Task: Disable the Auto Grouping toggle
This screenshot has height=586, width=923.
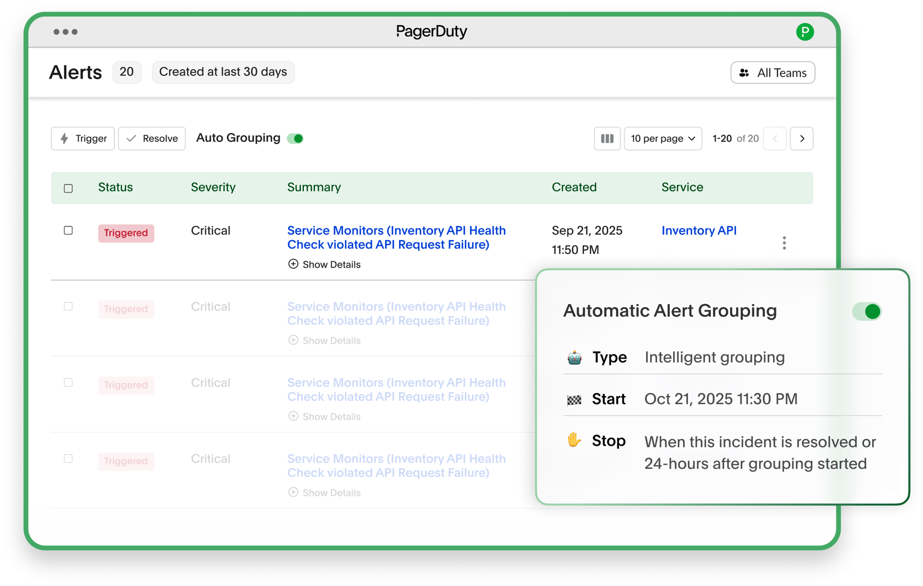Action: [296, 138]
